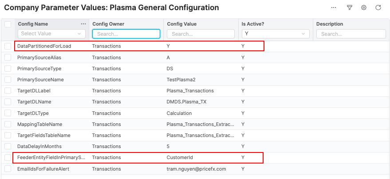Expand the Config Name Select Value dropdown
This screenshot has height=179, width=390.
coord(51,34)
